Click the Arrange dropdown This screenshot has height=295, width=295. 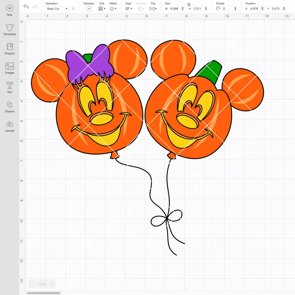coord(141,9)
